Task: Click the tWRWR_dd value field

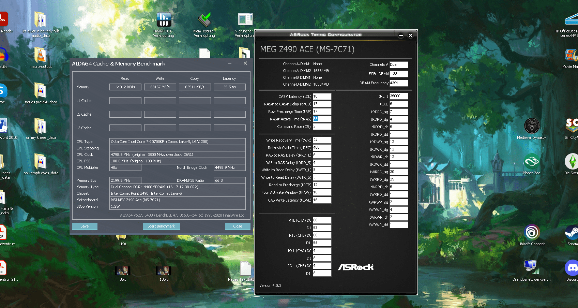Action: (399, 225)
